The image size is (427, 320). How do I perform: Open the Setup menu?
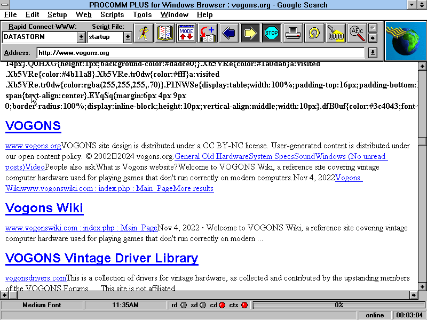57,15
